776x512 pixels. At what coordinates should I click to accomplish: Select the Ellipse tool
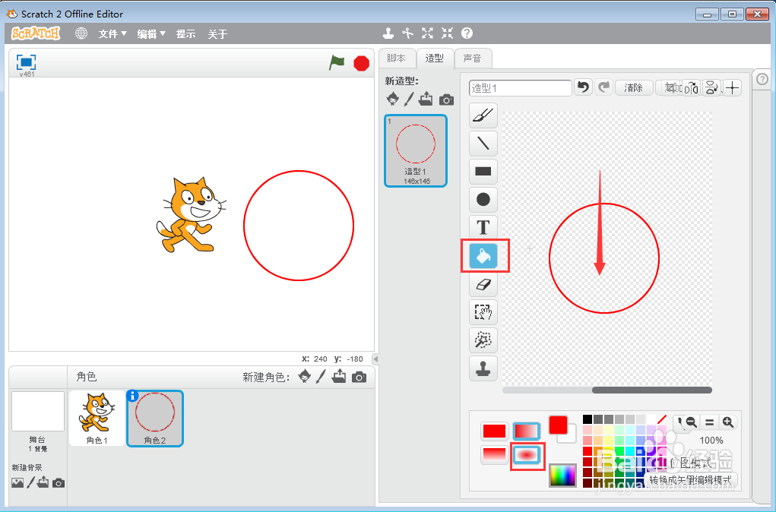click(x=483, y=199)
